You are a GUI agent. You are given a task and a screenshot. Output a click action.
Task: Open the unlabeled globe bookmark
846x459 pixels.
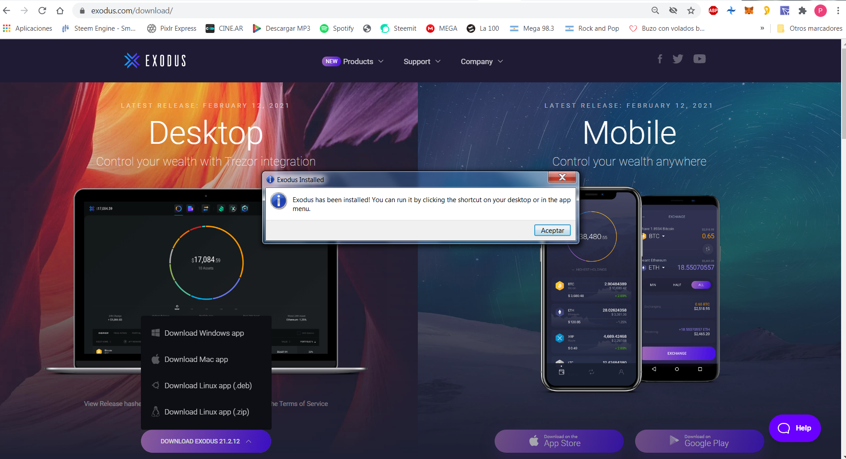click(367, 28)
